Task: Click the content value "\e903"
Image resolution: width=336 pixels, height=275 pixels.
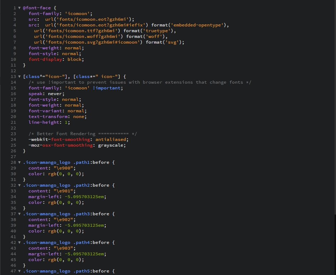Action: click(x=63, y=248)
